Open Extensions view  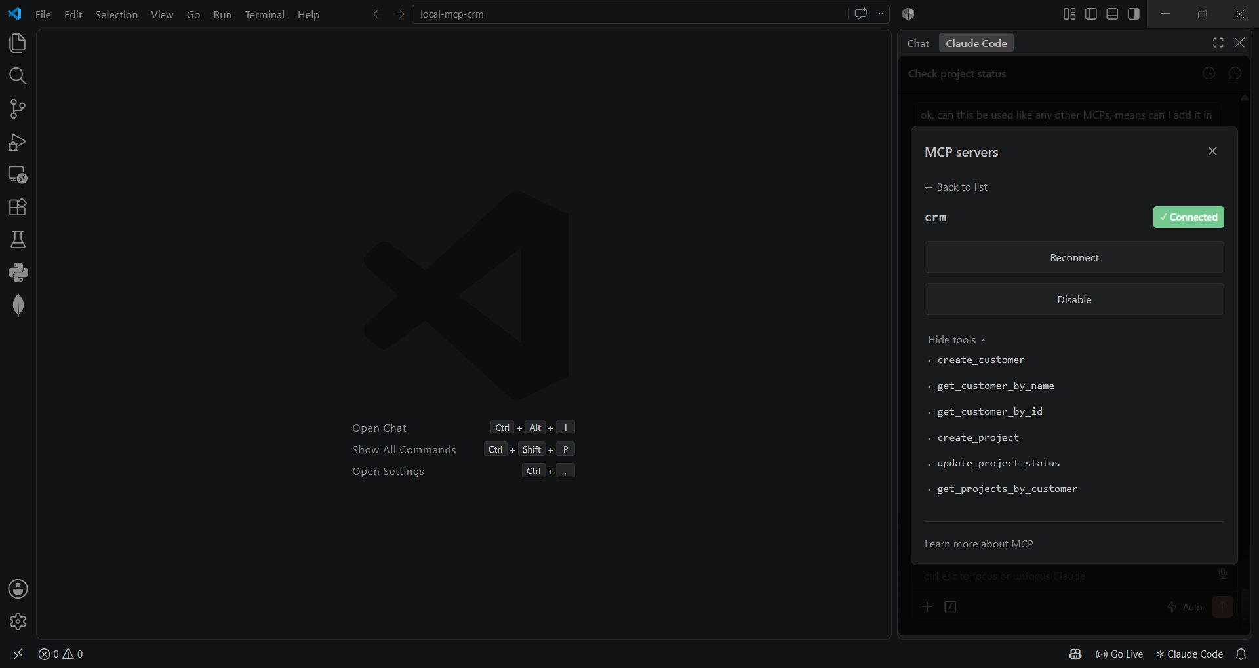[x=18, y=208]
